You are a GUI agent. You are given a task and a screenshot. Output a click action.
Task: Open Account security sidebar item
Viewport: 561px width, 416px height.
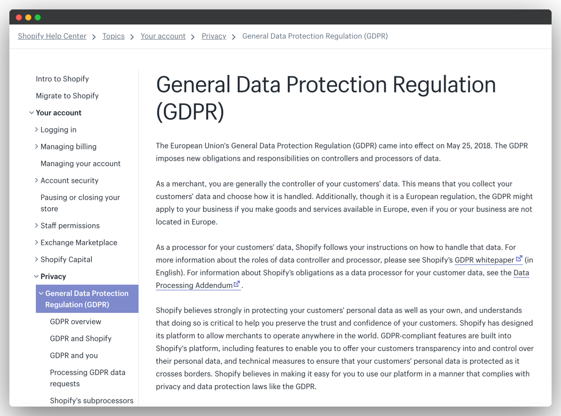69,180
